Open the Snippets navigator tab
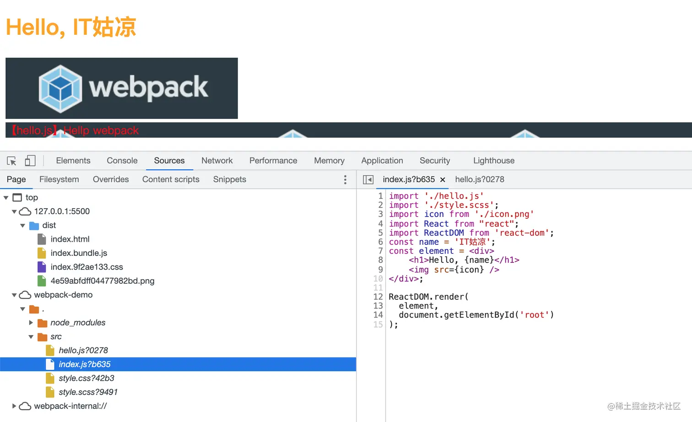 point(230,179)
